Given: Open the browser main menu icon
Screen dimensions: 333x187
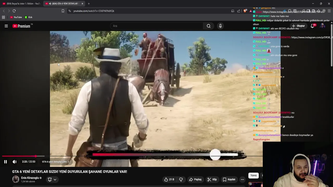Looking at the screenshot, I should pos(329,11).
